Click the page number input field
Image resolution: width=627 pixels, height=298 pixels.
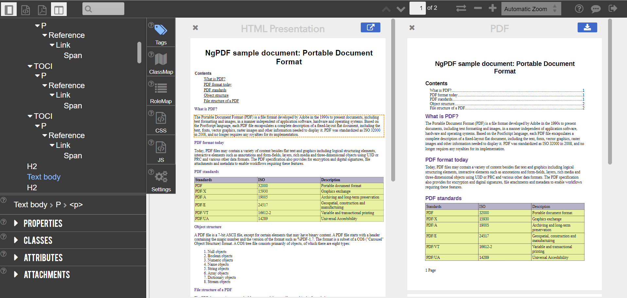pos(417,8)
